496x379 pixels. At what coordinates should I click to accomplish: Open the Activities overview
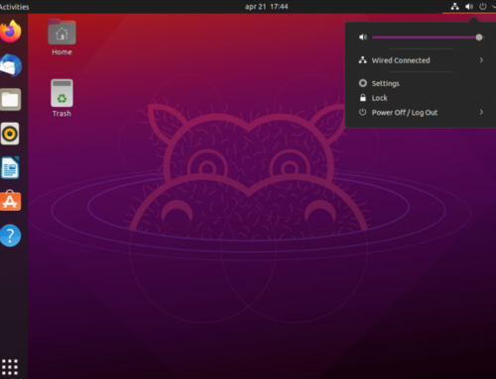[x=14, y=7]
